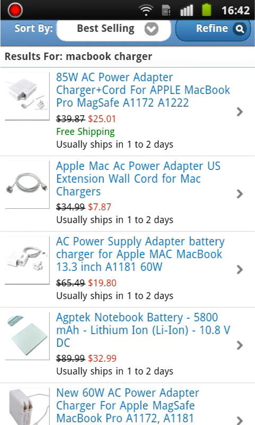
Task: Expand the 85W AC Power Adapter chevron
Action: [x=240, y=112]
